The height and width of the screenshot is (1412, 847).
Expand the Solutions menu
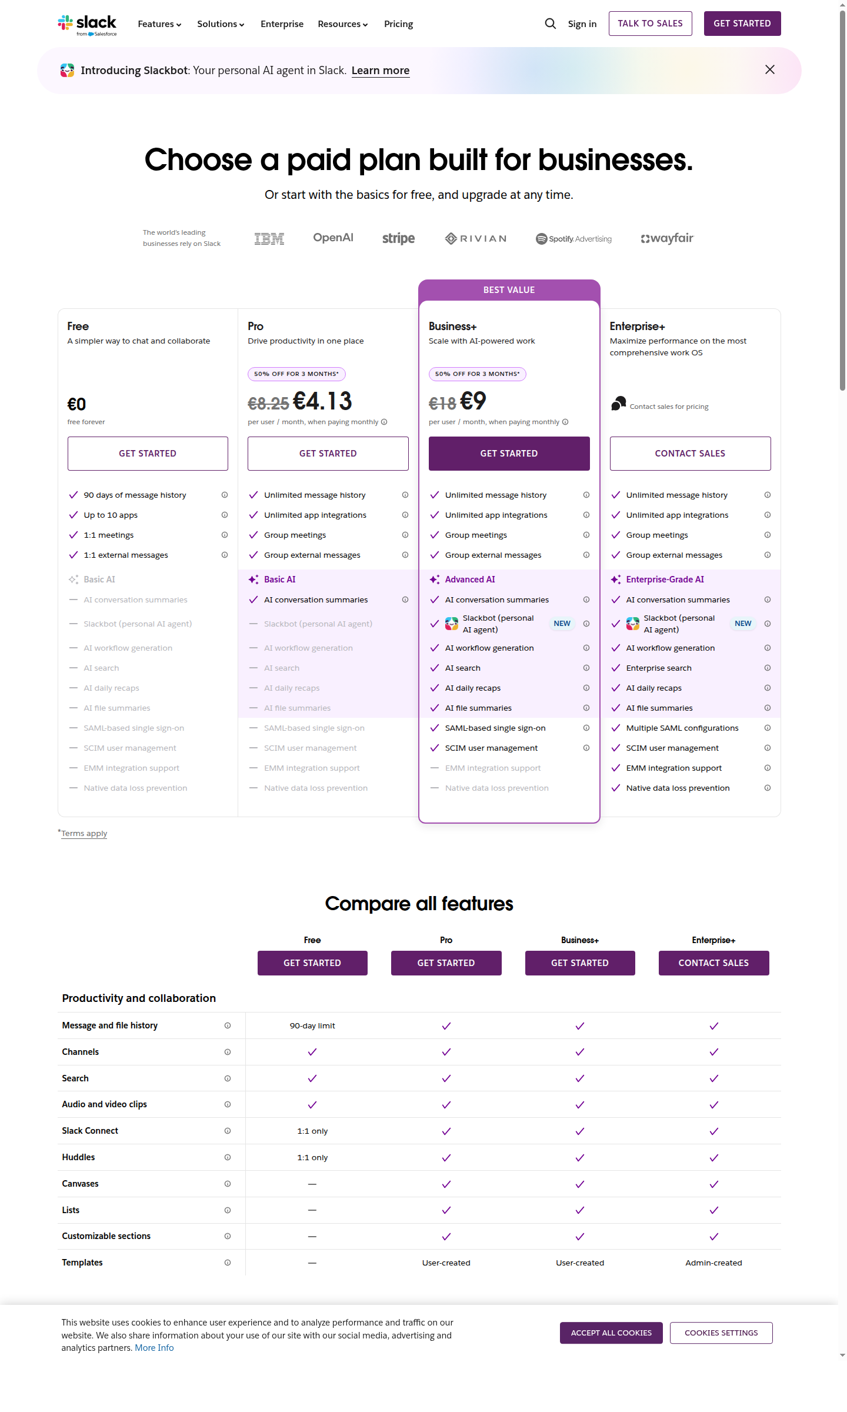[x=221, y=24]
